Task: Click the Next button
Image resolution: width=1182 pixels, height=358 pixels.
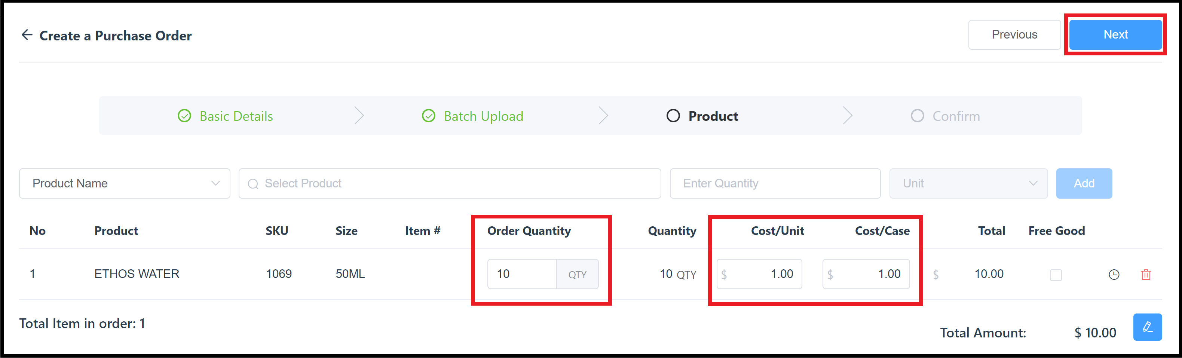Action: (x=1115, y=34)
